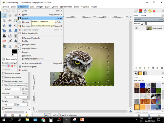This screenshot has width=164, height=123.
Task: Anchor the floating layer icon
Action: pos(157,68)
